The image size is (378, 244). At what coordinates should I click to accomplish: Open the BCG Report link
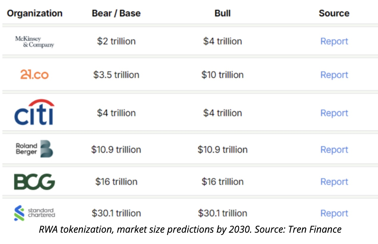click(334, 182)
